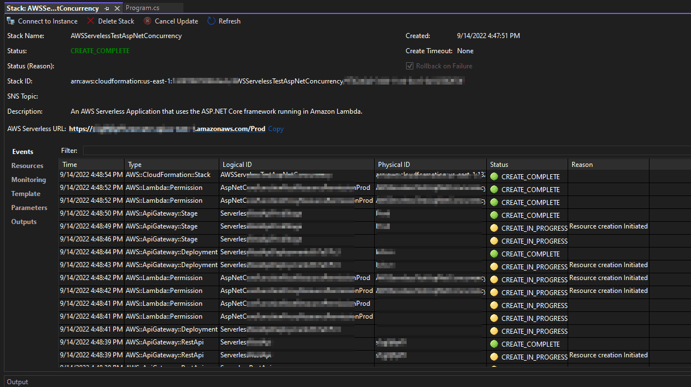The image size is (691, 387).
Task: Toggle the Rollback on Failure checkbox
Action: (409, 66)
